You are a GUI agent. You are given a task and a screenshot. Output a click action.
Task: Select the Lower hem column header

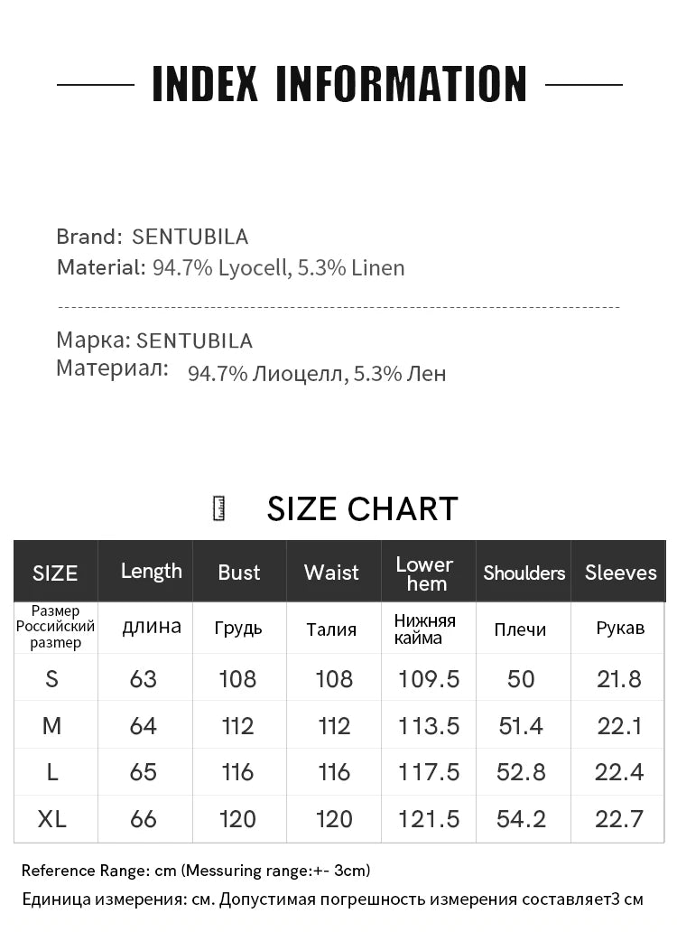424,573
